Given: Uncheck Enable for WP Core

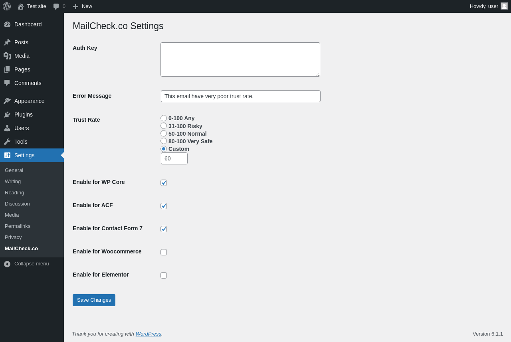Looking at the screenshot, I should click(164, 183).
